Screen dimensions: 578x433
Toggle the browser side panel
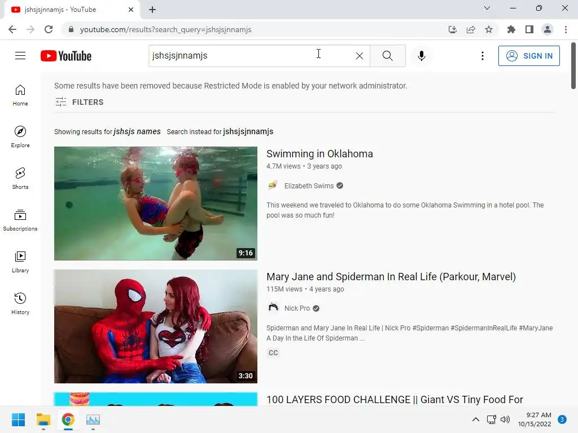529,29
